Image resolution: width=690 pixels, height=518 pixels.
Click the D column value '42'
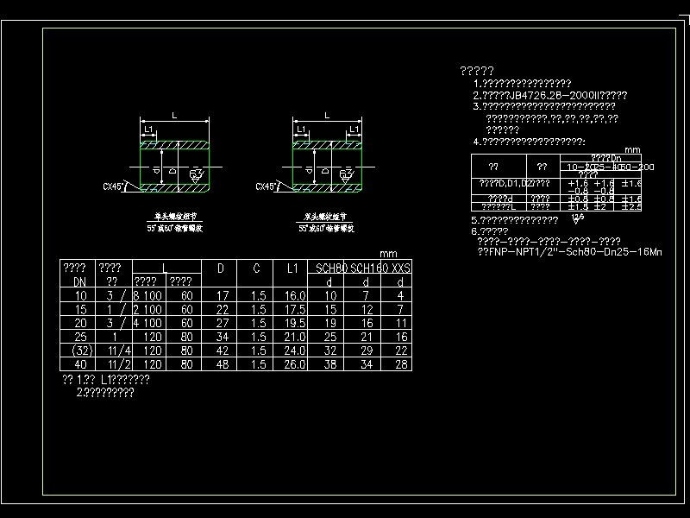pos(223,351)
